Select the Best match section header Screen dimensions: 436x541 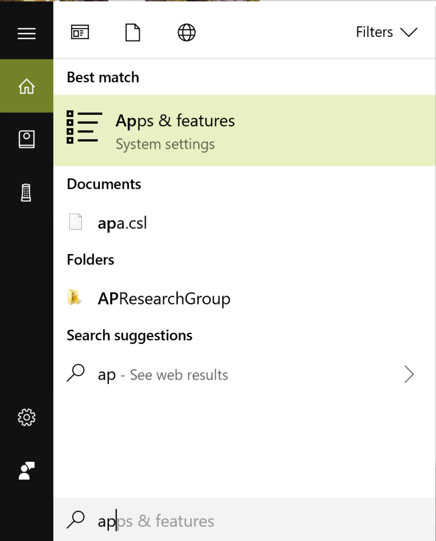tap(102, 77)
